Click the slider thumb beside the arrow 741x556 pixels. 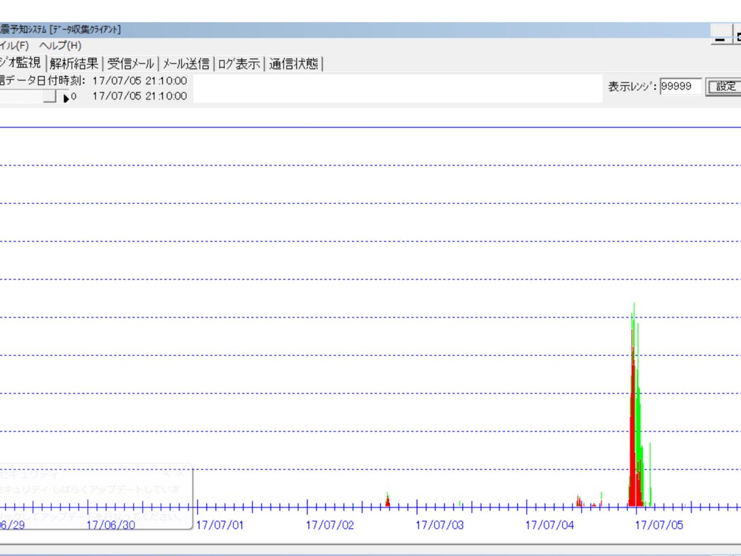pyautogui.click(x=49, y=96)
